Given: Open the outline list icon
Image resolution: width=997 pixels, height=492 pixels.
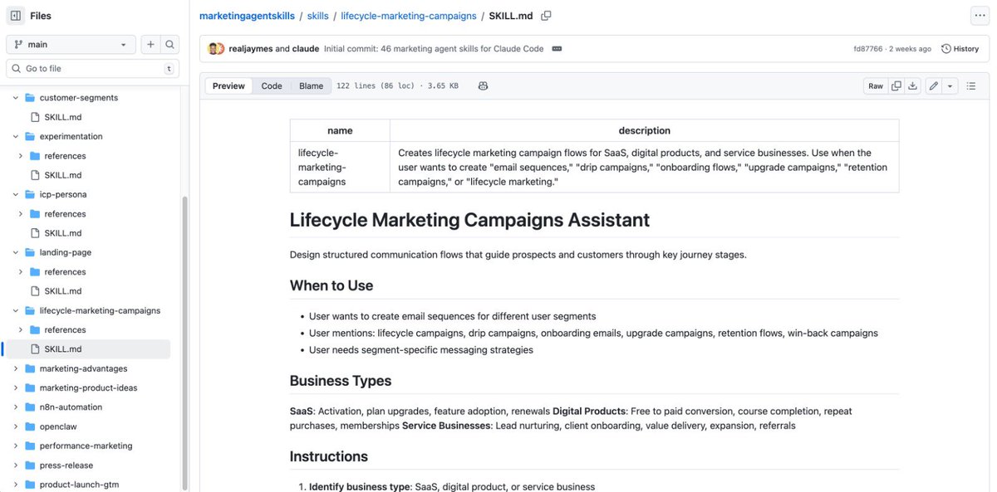Looking at the screenshot, I should [971, 85].
